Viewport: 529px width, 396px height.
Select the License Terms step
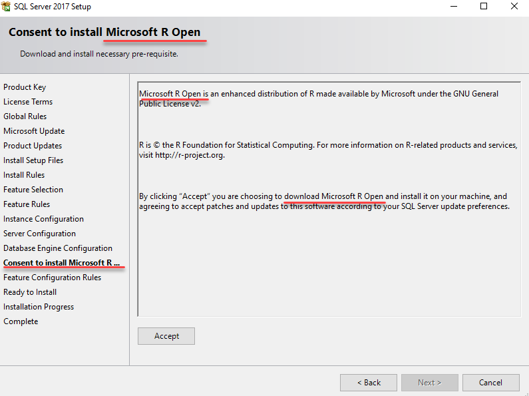click(x=28, y=102)
